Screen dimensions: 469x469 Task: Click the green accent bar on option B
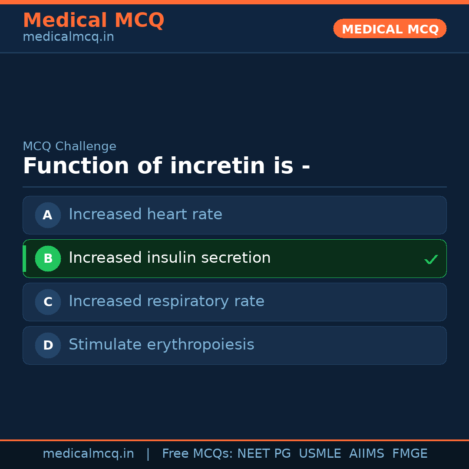24,258
